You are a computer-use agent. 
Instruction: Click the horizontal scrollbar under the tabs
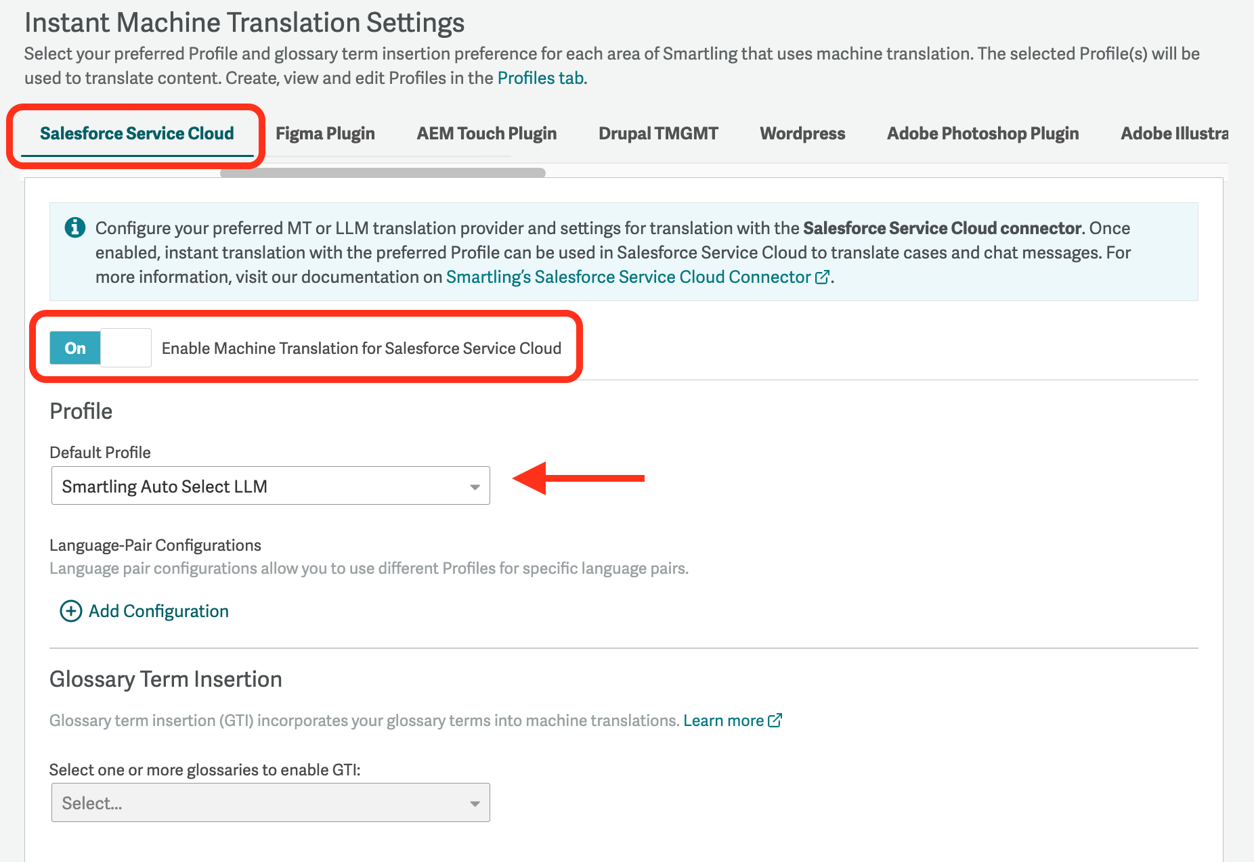(383, 173)
